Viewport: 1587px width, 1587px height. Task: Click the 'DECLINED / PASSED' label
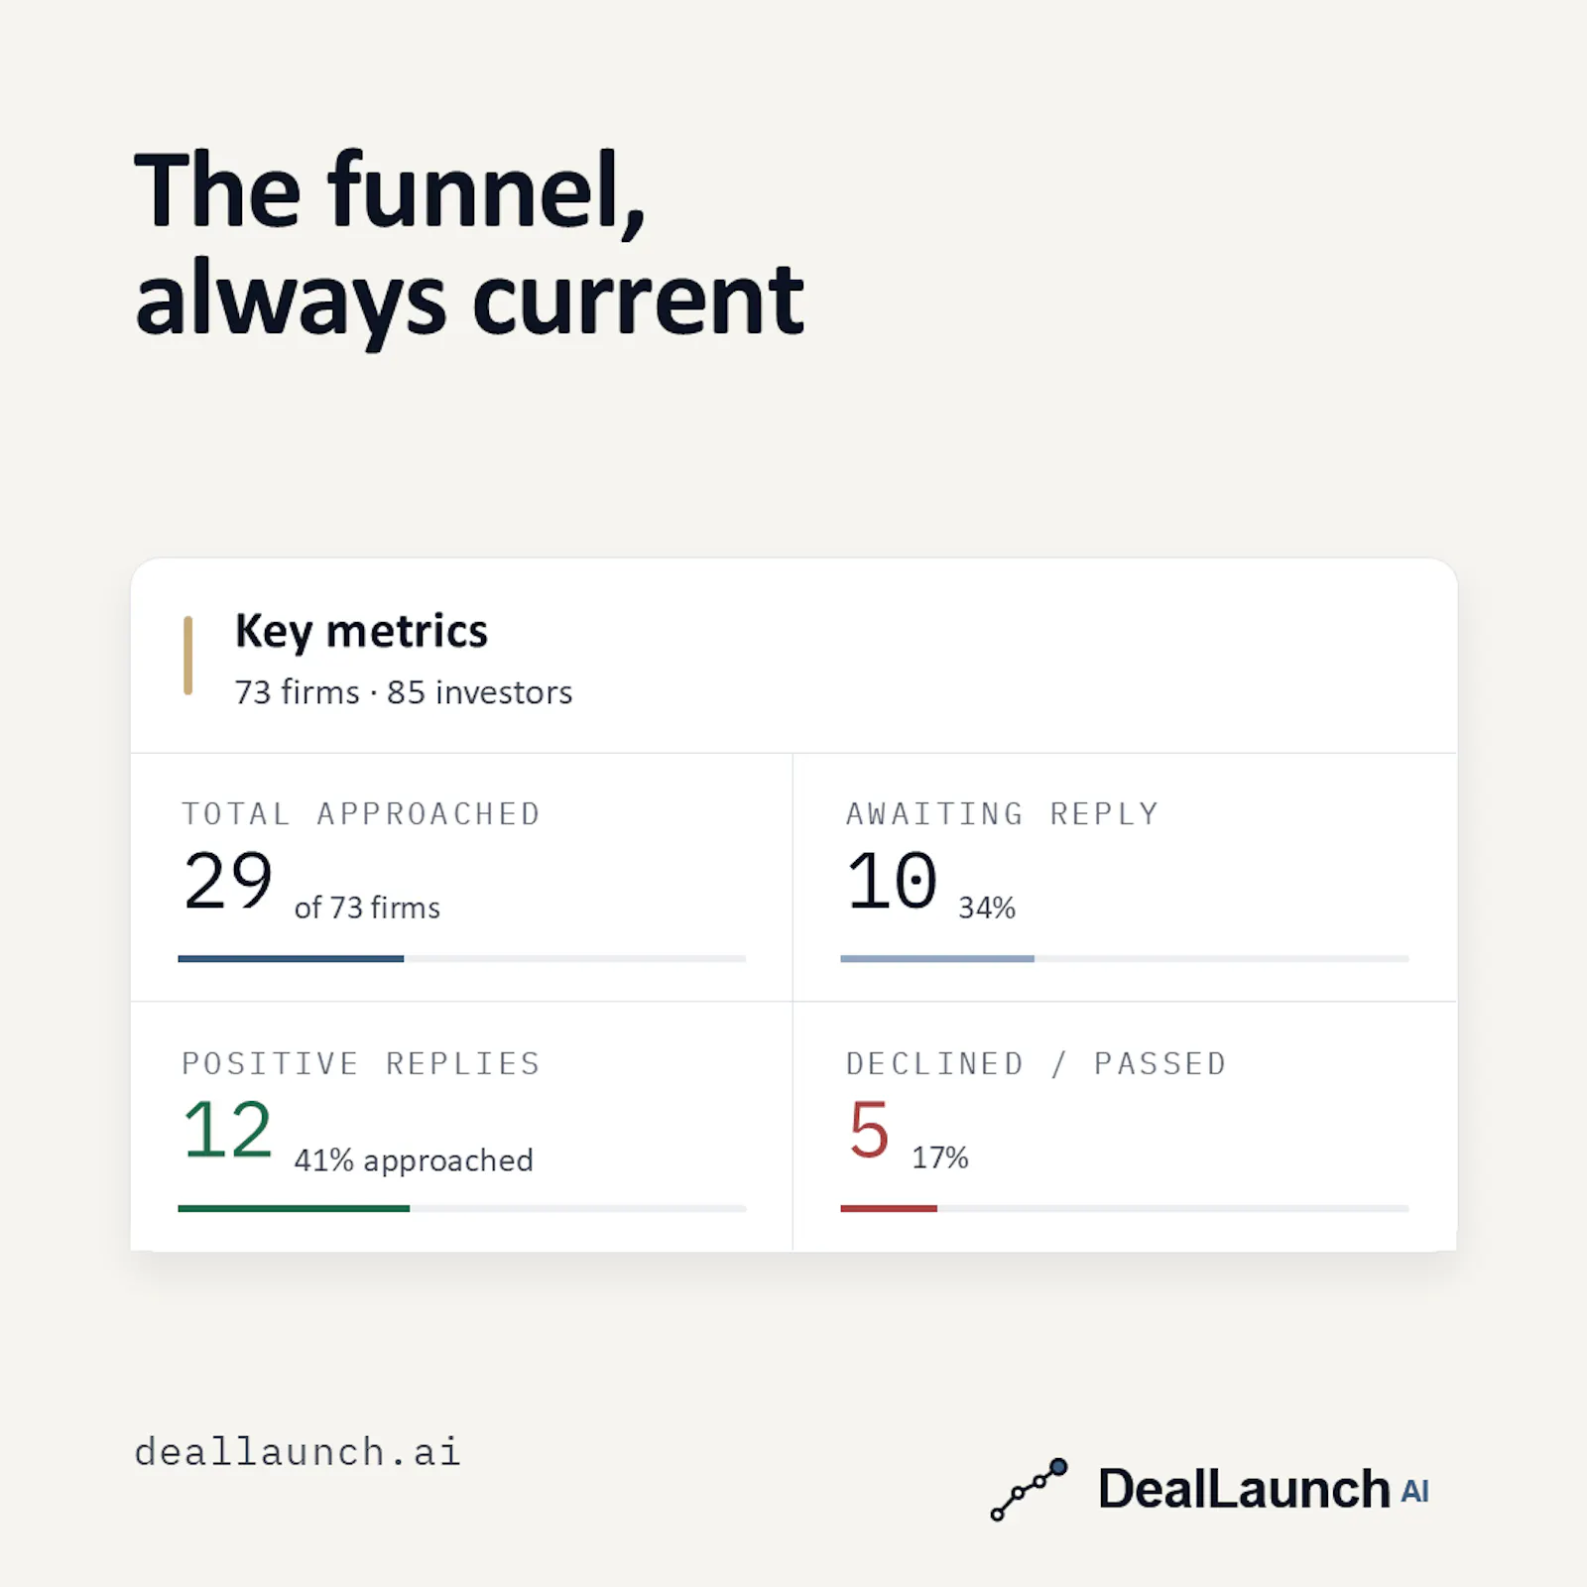coord(1037,1063)
